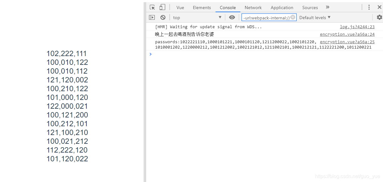Click the page row 100,121,200
The height and width of the screenshot is (182, 383).
point(67,115)
